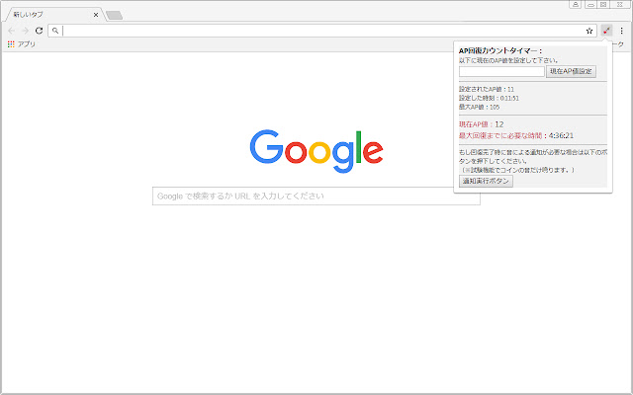Go back using the back arrow
The width and height of the screenshot is (633, 395).
pyautogui.click(x=11, y=31)
